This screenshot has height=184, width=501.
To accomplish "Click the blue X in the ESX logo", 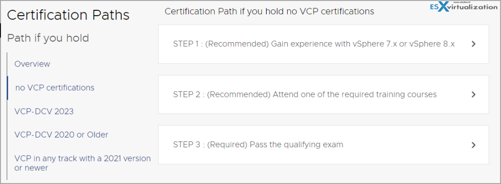I will (443, 7).
